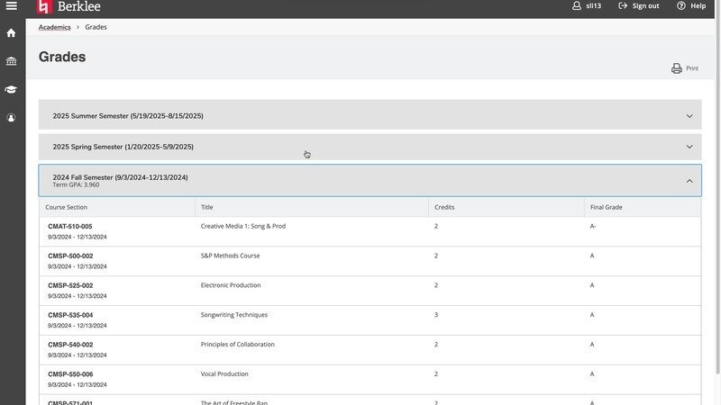Open the sll13 user account menu
Screen dimensions: 721x405
coord(587,5)
